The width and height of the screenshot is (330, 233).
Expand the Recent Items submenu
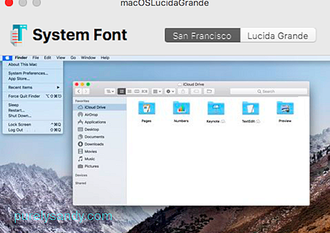33,88
